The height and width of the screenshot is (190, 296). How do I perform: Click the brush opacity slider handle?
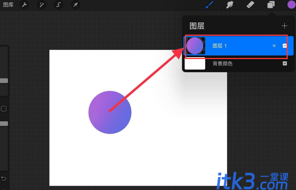point(4,123)
